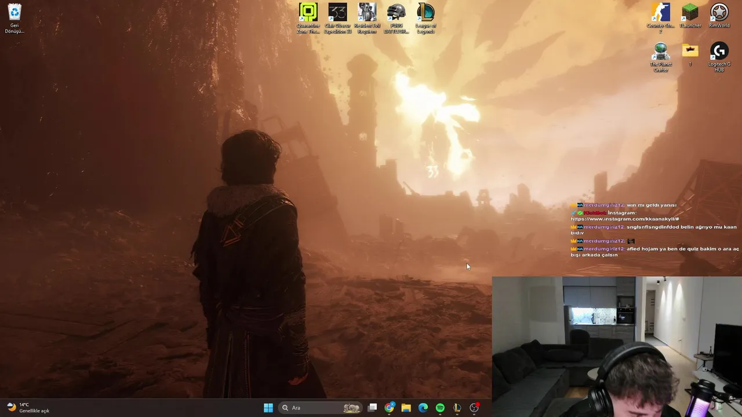
Task: Select the PUBG Battlegrounds shortcut
Action: [397, 19]
